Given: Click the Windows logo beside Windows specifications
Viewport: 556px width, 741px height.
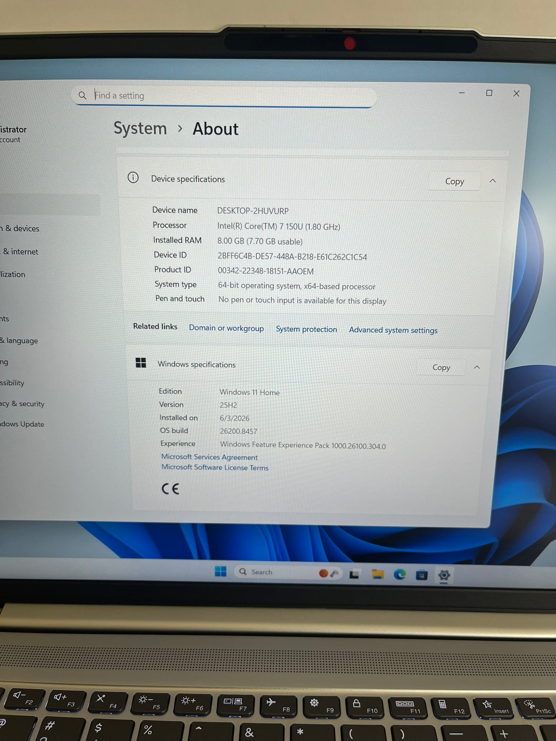Looking at the screenshot, I should [x=141, y=363].
